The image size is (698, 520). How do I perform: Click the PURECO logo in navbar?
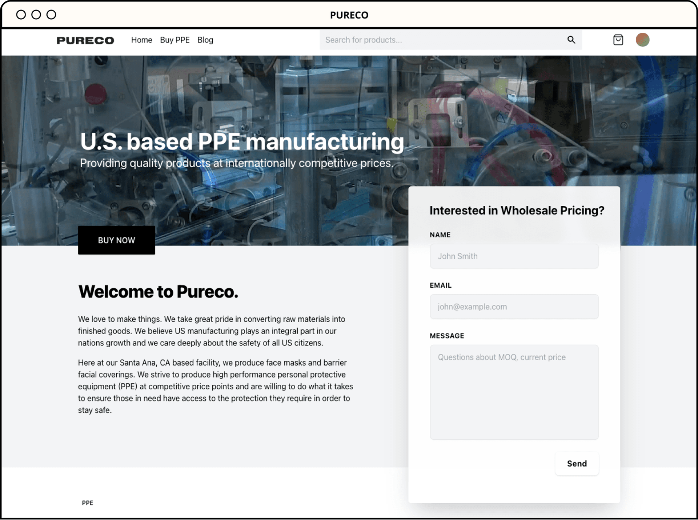85,40
